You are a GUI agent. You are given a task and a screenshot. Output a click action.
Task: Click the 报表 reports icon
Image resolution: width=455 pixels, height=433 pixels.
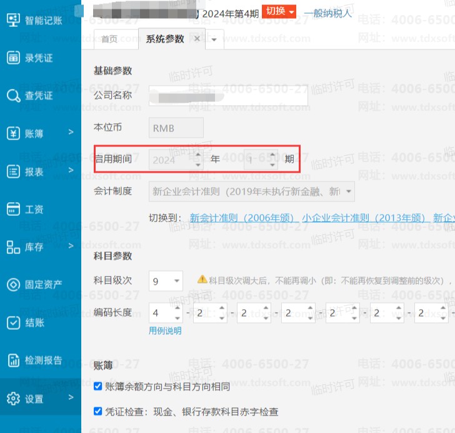pyautogui.click(x=13, y=171)
